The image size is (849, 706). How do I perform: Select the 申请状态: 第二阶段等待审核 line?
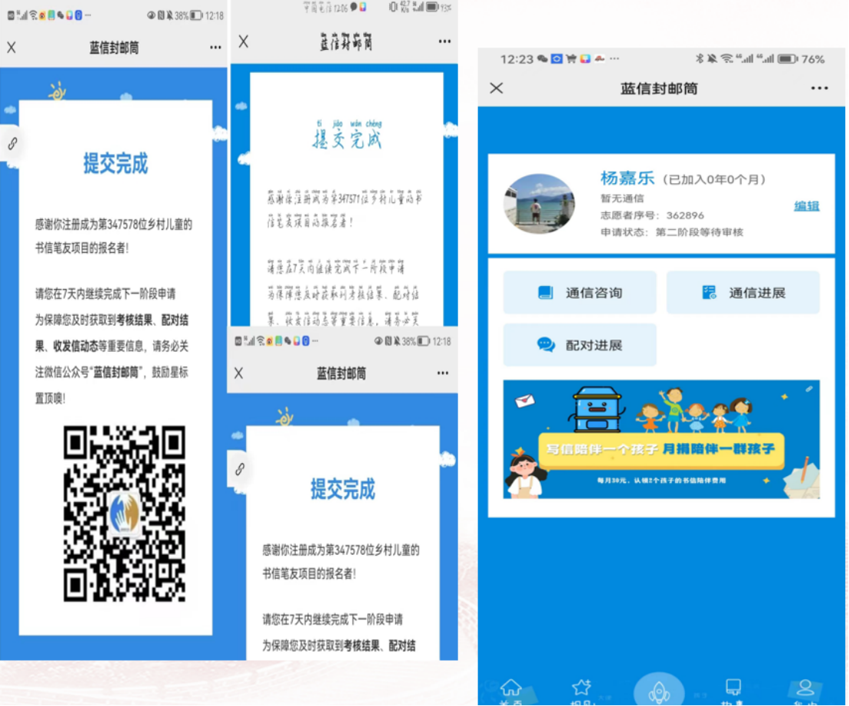tap(672, 232)
